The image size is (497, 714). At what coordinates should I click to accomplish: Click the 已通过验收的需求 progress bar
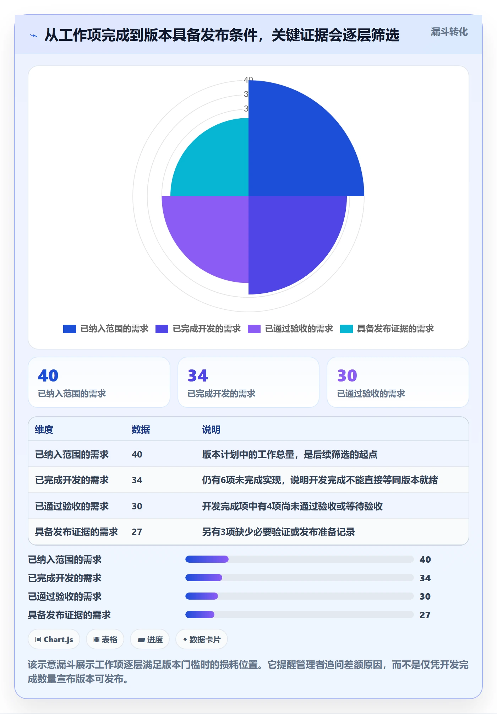[x=299, y=596]
